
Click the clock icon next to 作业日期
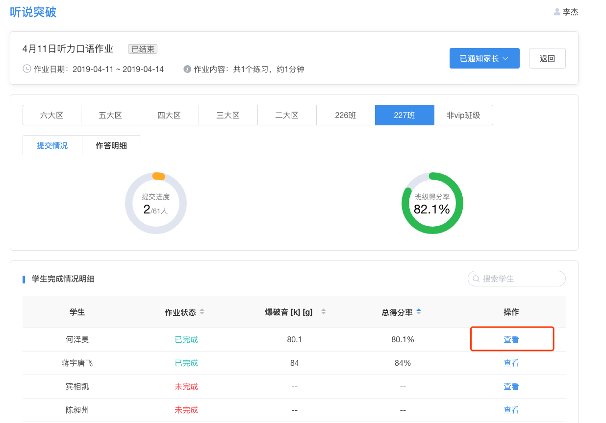coord(27,69)
